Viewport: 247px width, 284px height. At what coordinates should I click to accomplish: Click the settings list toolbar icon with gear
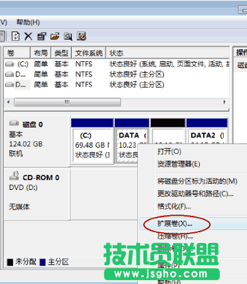(x=81, y=36)
